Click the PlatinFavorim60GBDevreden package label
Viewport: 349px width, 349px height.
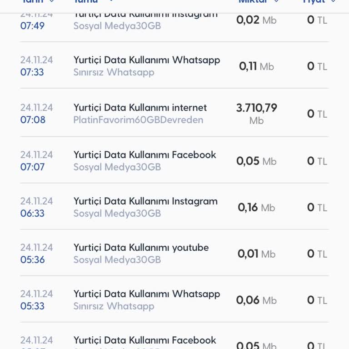point(138,120)
